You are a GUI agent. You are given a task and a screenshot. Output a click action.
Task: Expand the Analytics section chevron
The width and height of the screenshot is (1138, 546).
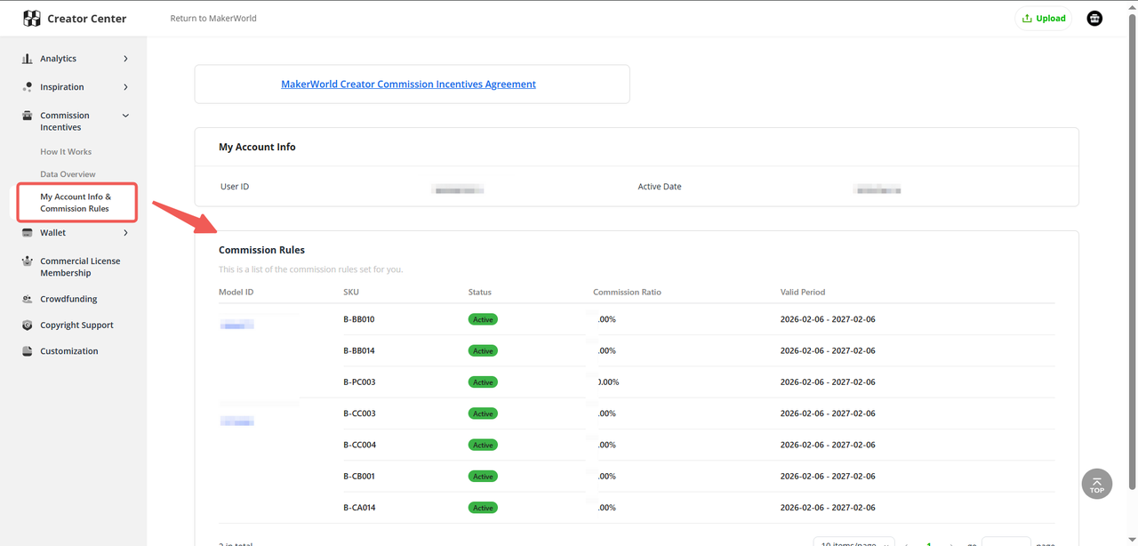(x=125, y=59)
